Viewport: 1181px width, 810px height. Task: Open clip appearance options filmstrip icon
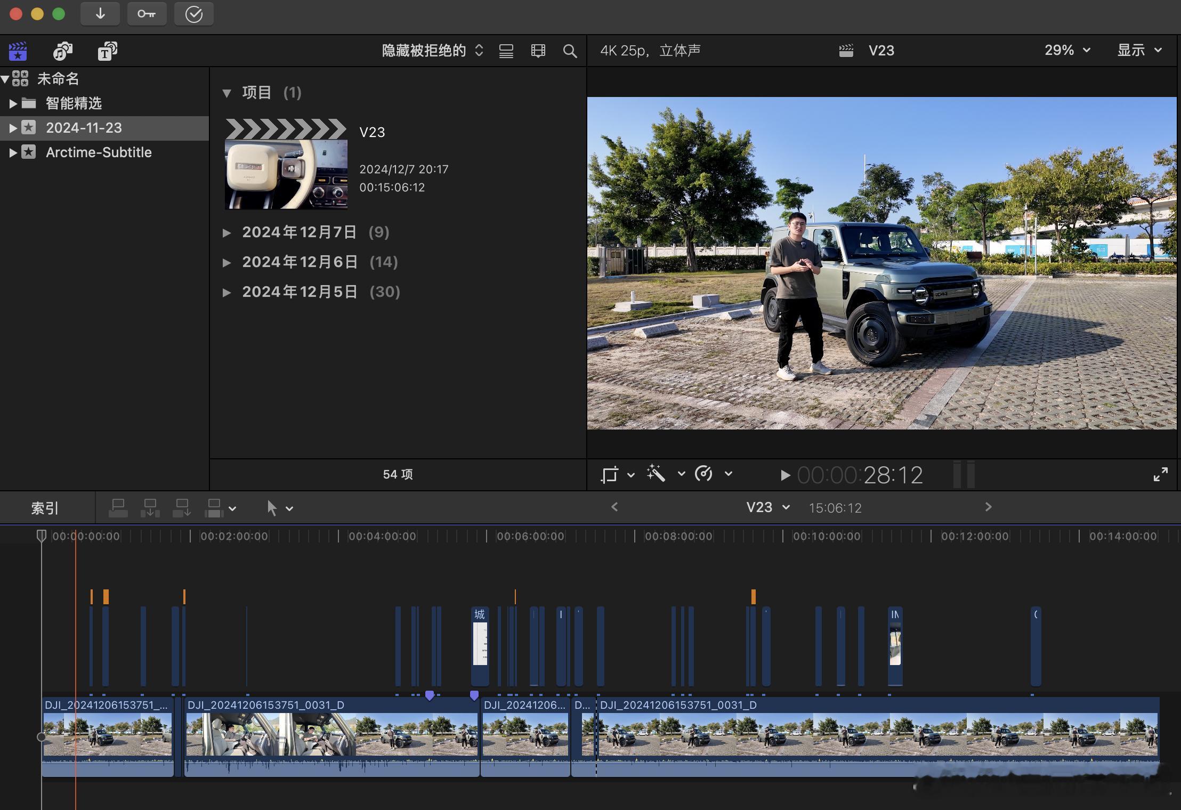pos(538,51)
